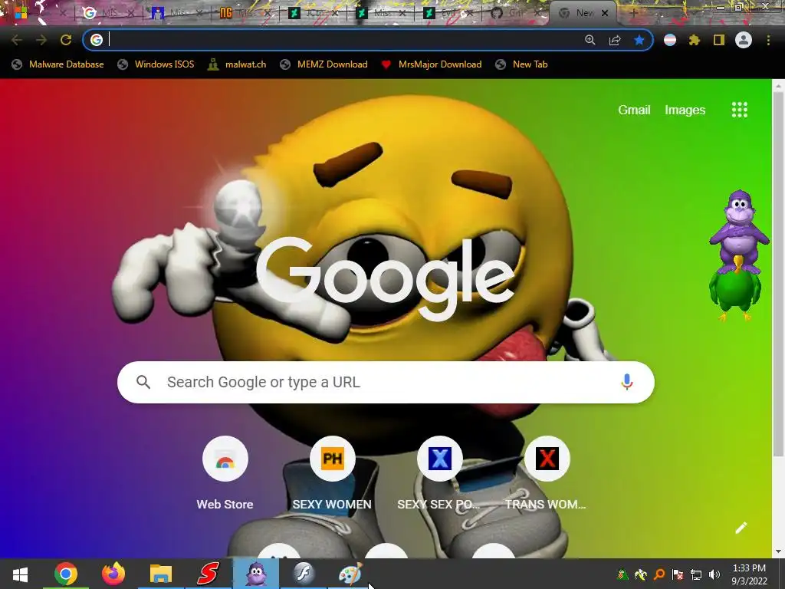Toggle the browser side panel icon

[x=719, y=40]
